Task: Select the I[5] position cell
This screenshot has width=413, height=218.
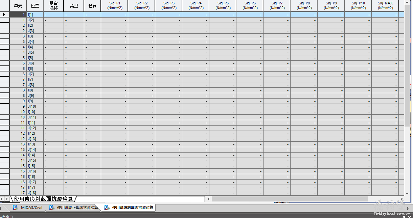Action: point(35,58)
